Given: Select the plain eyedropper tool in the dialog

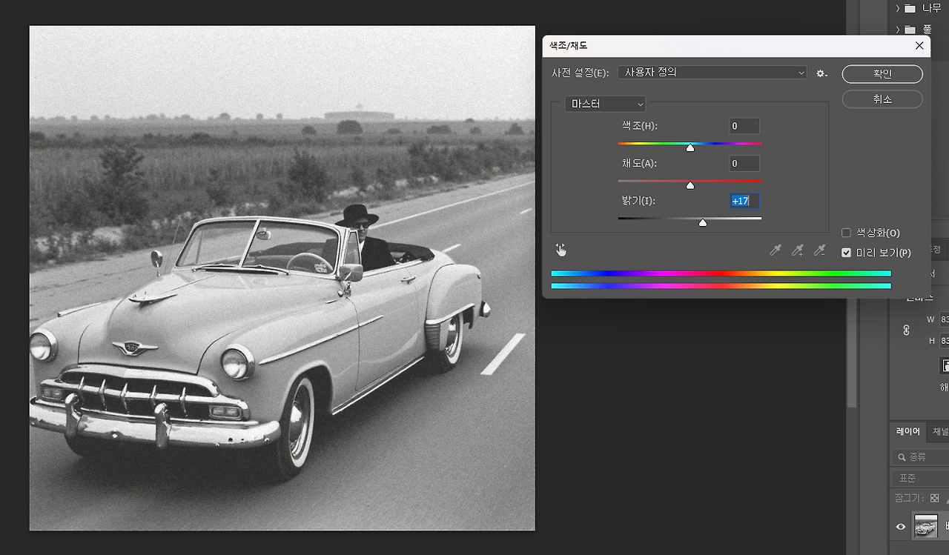Looking at the screenshot, I should (775, 250).
